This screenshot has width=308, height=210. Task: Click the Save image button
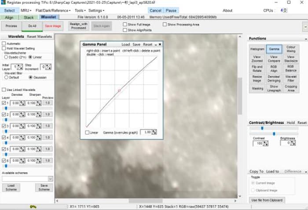(x=52, y=26)
